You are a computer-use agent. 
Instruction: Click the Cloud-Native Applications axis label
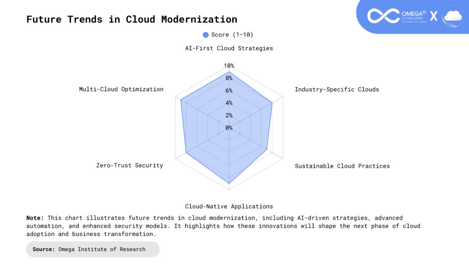pyautogui.click(x=229, y=206)
